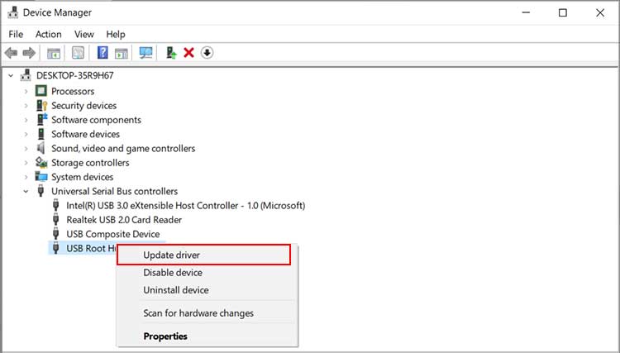Click Update device driver toolbar icon

pos(171,53)
